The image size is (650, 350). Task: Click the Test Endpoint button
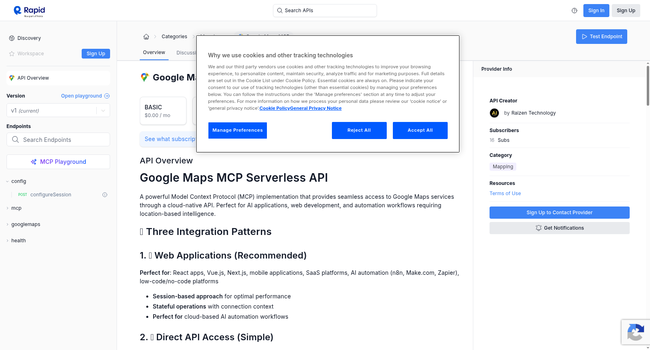602,37
